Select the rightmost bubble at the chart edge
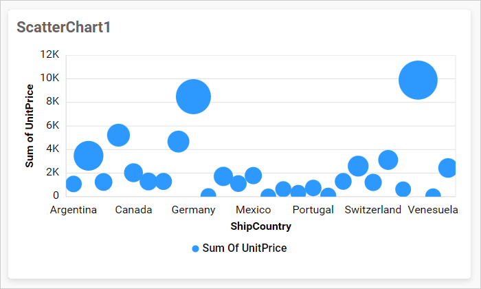Image resolution: width=481 pixels, height=289 pixels. (448, 168)
